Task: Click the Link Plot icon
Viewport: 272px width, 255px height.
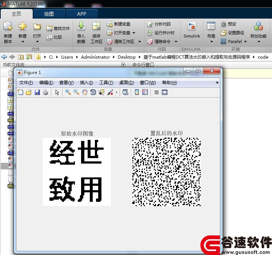Action: tap(125, 92)
